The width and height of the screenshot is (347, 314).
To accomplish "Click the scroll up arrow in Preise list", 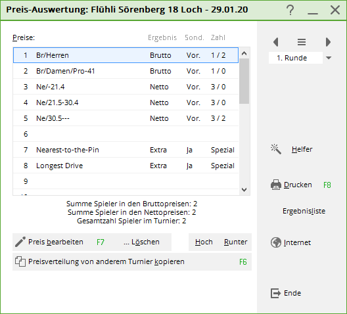I will (244, 53).
